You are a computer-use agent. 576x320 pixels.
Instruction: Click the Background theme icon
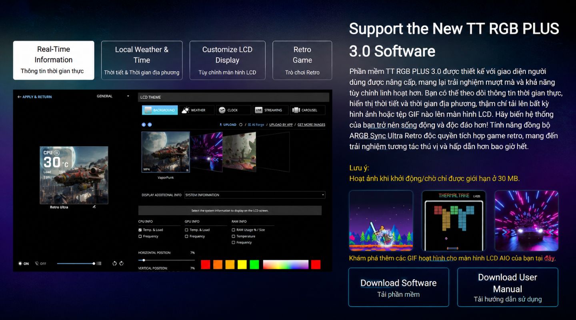point(148,110)
